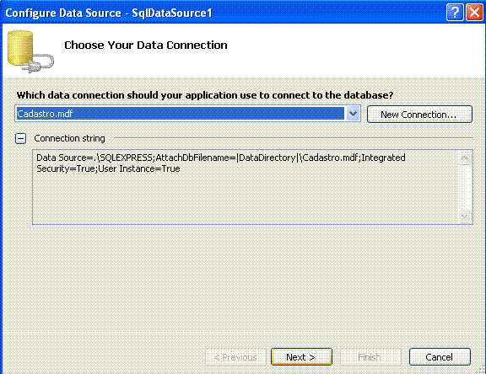This screenshot has height=374, width=486.
Task: Close the Configure Data Source dialog
Action: tap(474, 13)
